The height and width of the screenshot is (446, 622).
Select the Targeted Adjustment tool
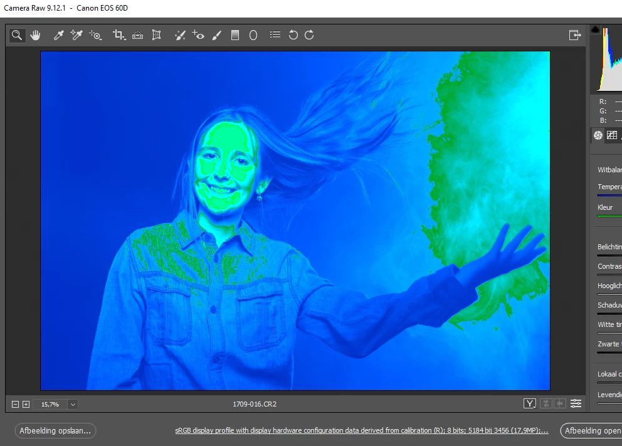95,35
